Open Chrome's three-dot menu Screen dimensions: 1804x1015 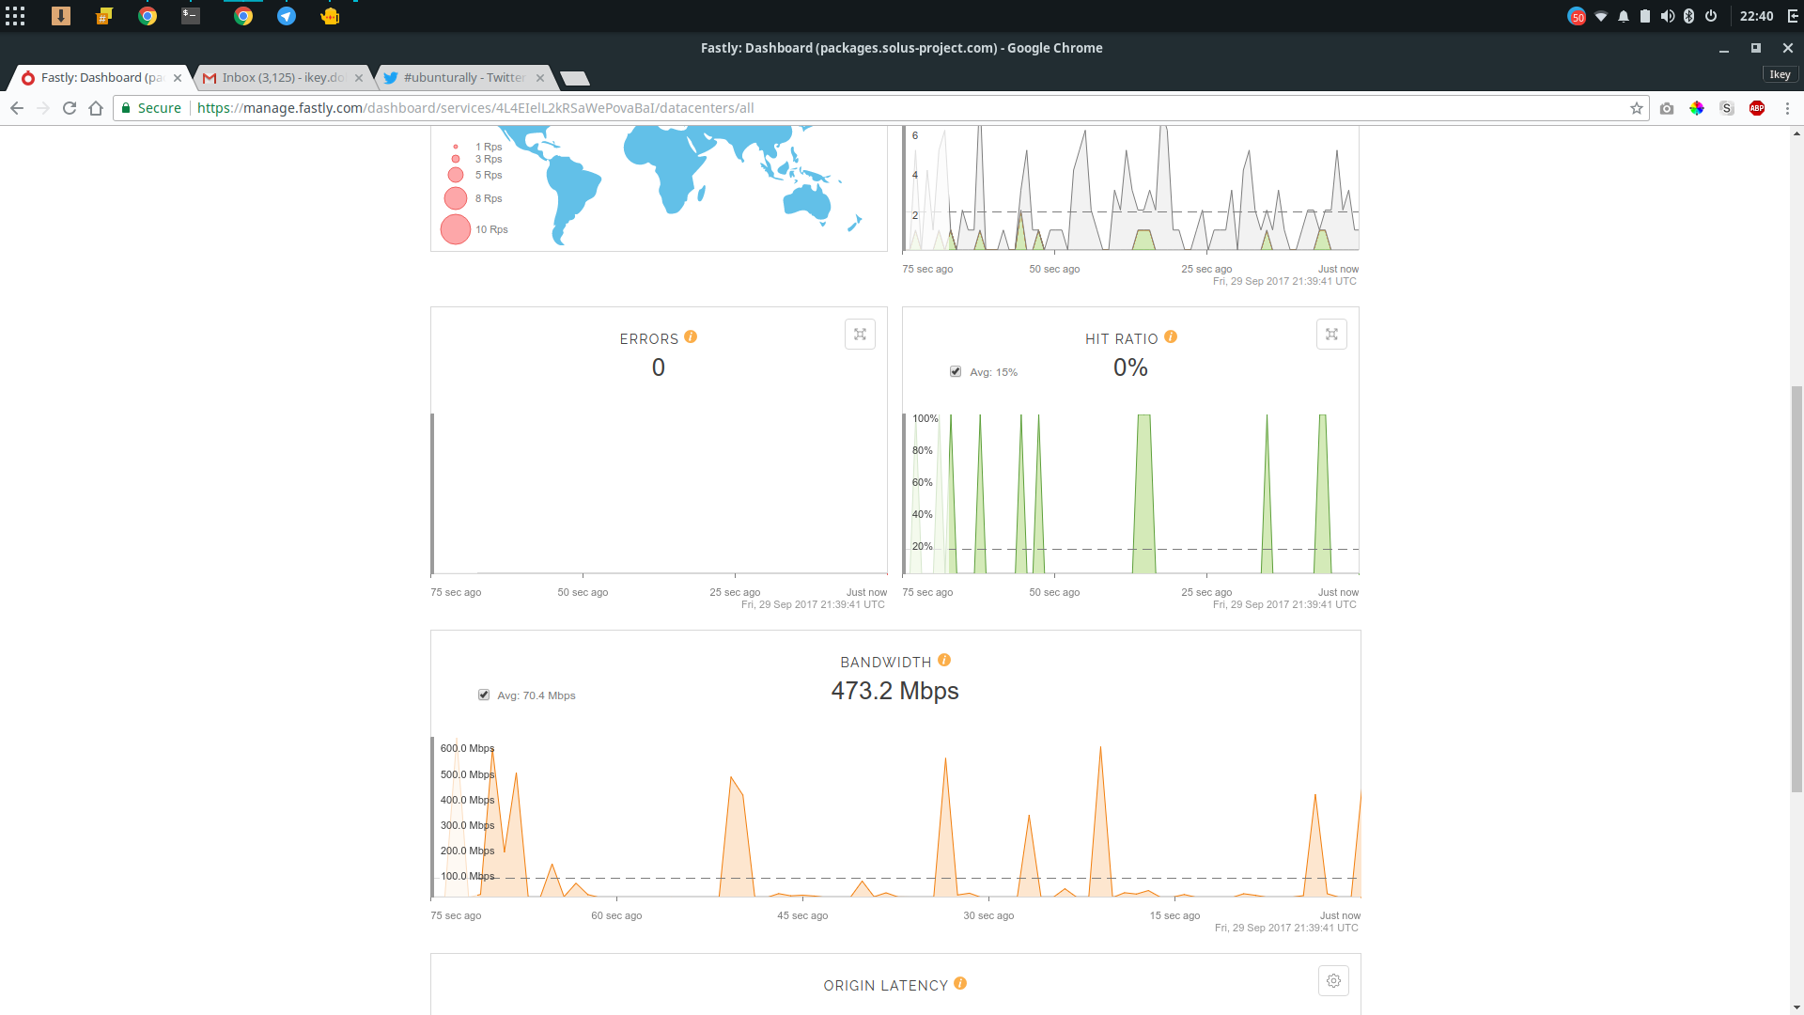1788,108
